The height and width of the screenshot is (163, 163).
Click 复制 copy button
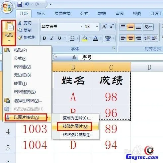tap(25, 30)
